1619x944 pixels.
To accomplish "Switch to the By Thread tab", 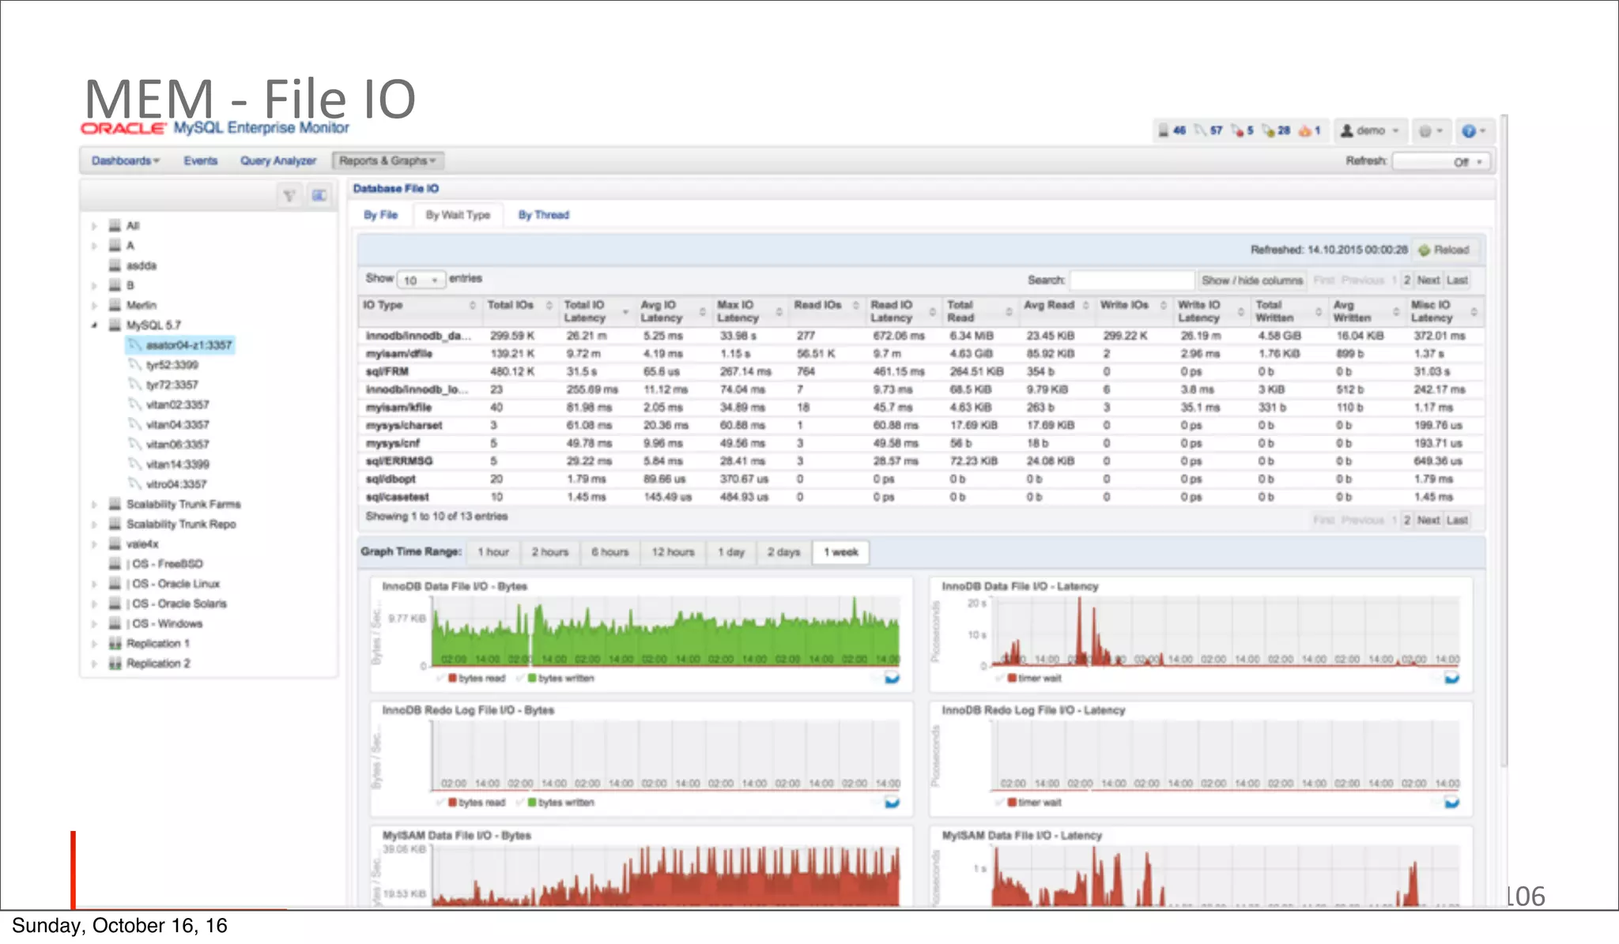I will point(543,215).
